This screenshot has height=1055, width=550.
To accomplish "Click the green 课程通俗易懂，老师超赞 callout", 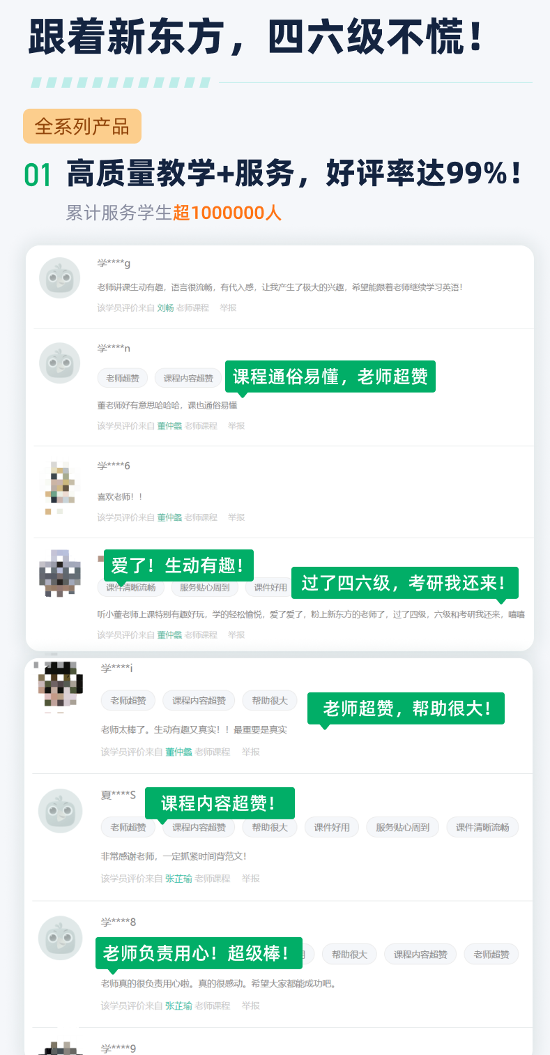I will 330,377.
